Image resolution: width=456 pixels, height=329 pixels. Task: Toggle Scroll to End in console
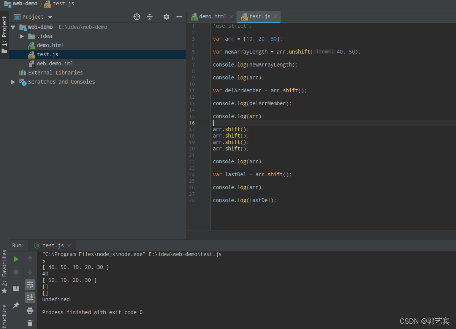[x=30, y=297]
